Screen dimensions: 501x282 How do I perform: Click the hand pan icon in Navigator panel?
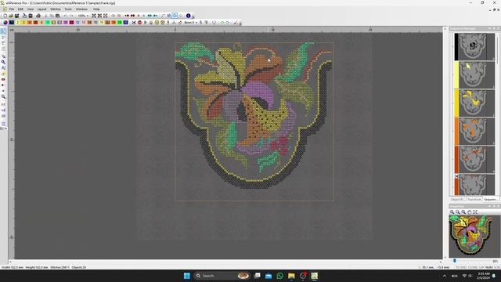[470, 212]
